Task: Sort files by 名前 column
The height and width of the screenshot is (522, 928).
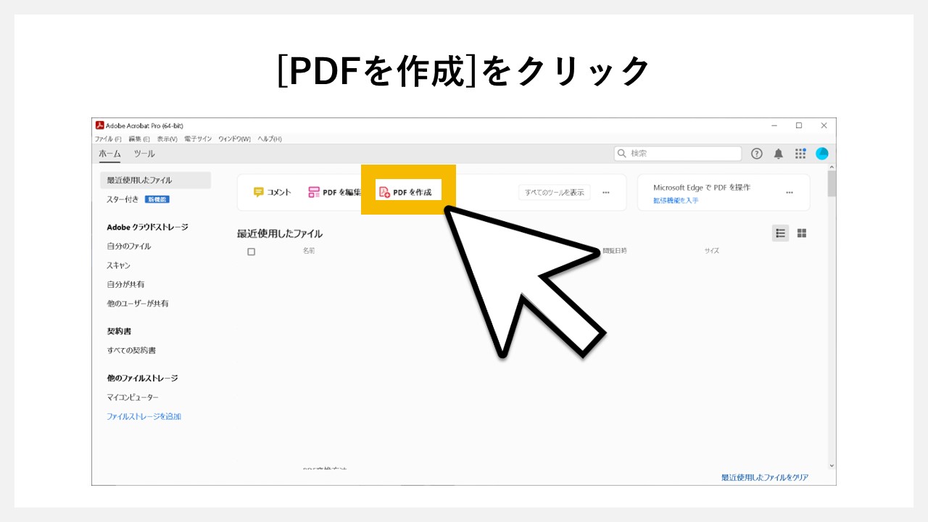Action: pos(307,250)
